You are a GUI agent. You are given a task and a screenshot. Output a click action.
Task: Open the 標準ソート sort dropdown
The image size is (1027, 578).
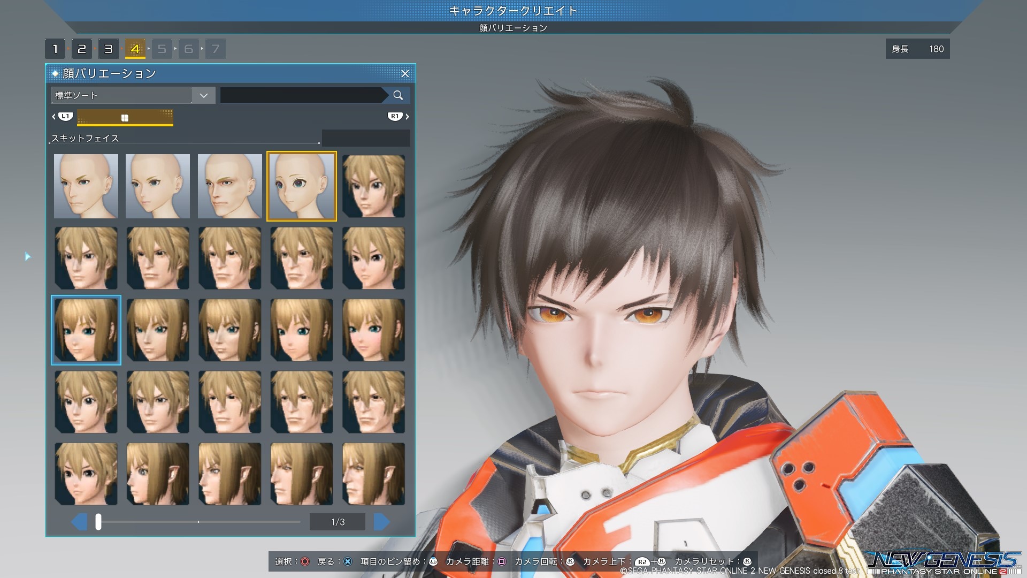point(122,95)
